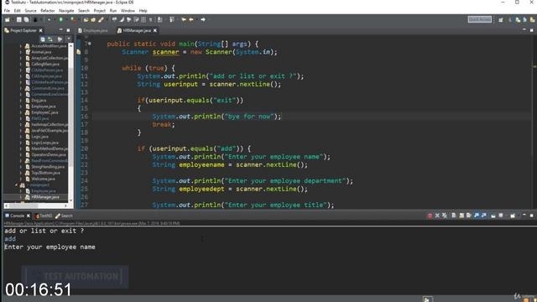537x302 pixels.
Task: Click the New Java Package toolbar icon
Action: point(86,20)
